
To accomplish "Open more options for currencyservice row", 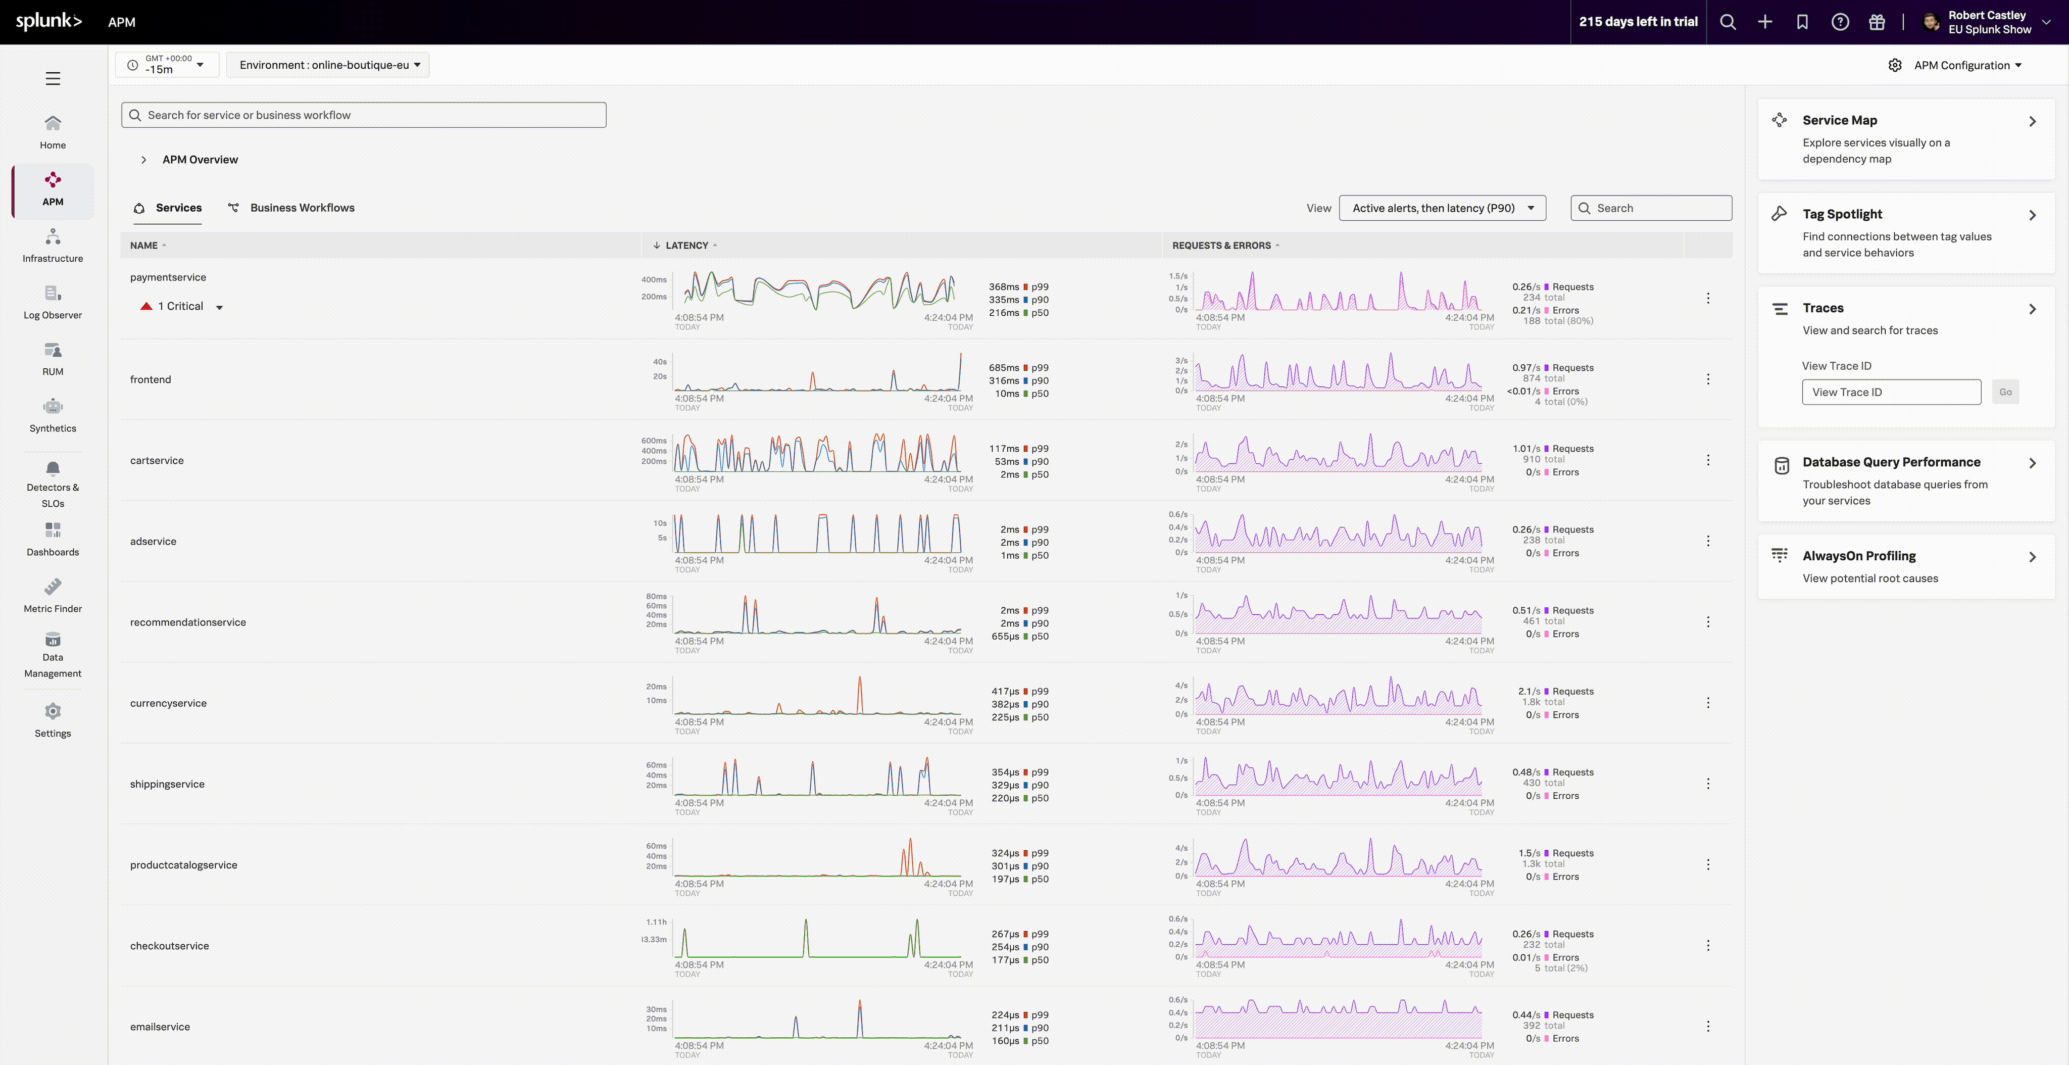I will 1707,703.
